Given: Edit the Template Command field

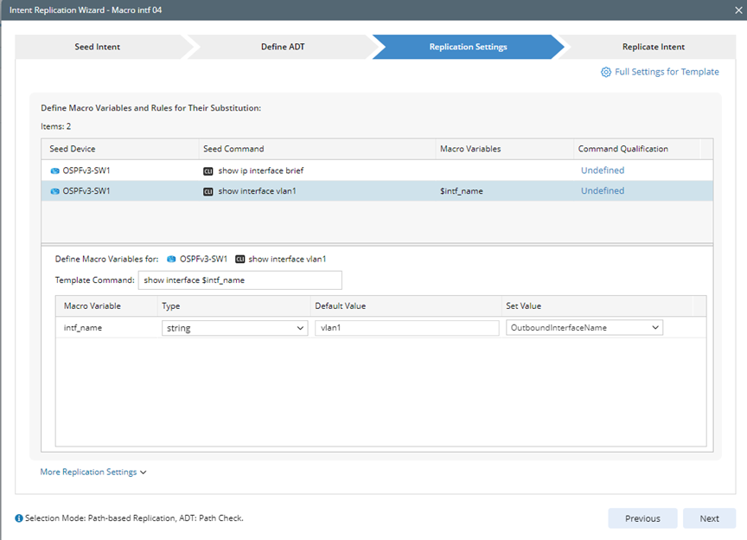Looking at the screenshot, I should (239, 280).
